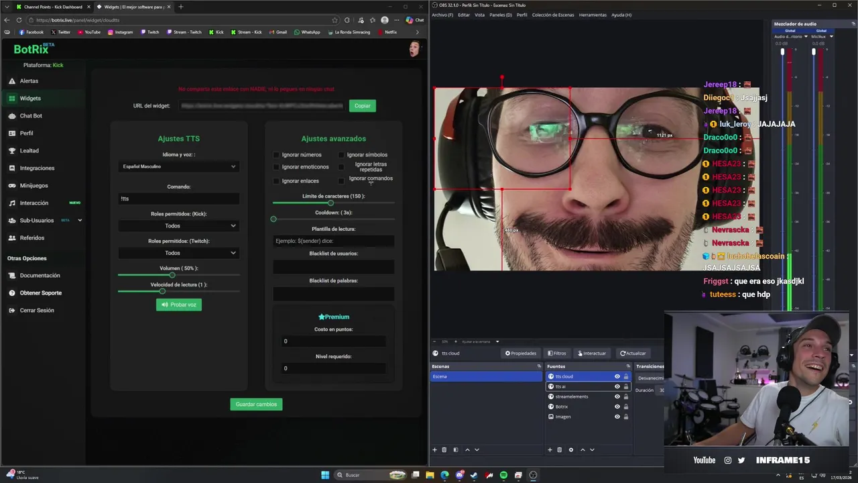Image resolution: width=858 pixels, height=483 pixels.
Task: Enable the Ignorar comandos checkbox
Action: tap(341, 181)
